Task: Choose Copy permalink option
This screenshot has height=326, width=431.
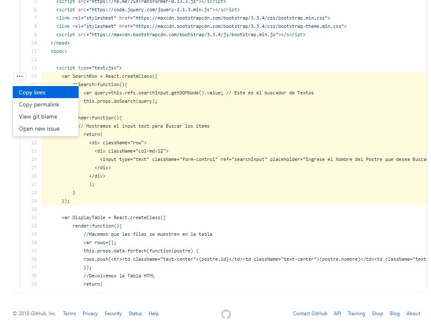Action: pos(46,104)
